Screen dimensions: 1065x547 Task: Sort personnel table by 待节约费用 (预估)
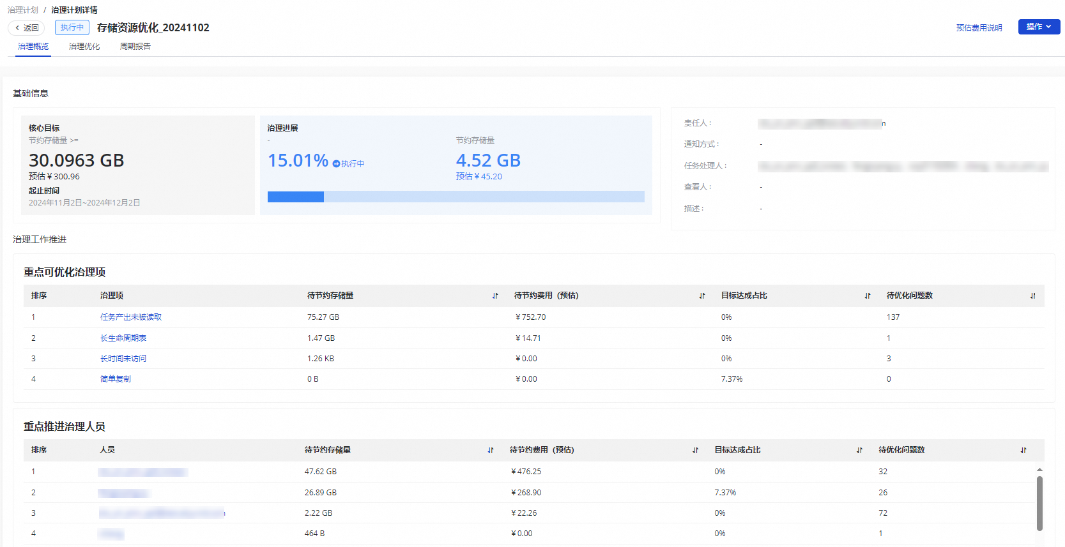pyautogui.click(x=696, y=451)
